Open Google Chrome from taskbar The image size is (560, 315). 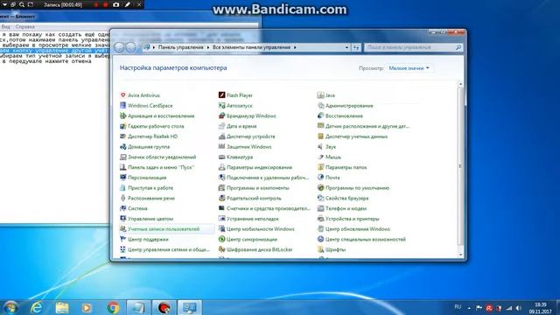point(113,307)
